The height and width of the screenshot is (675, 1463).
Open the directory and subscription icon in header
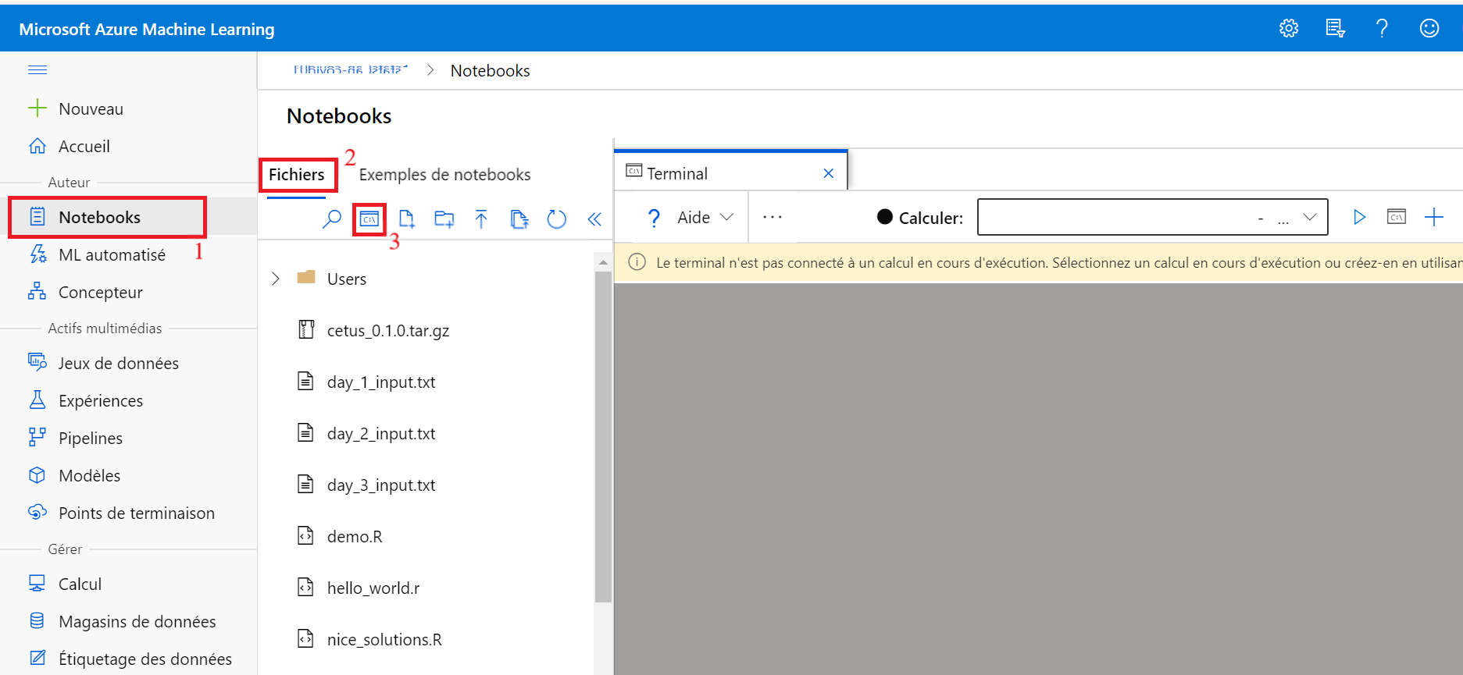pos(1336,29)
